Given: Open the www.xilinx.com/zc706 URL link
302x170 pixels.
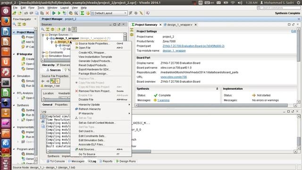Looking at the screenshot, I should (x=174, y=77).
